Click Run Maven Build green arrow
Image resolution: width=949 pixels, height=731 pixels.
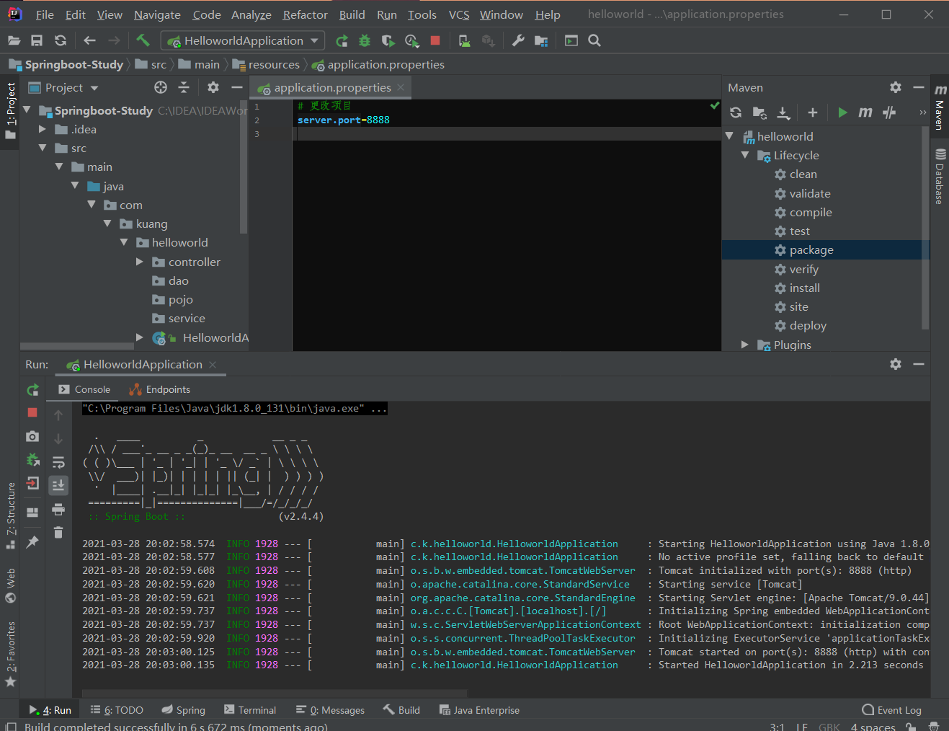[x=842, y=112]
